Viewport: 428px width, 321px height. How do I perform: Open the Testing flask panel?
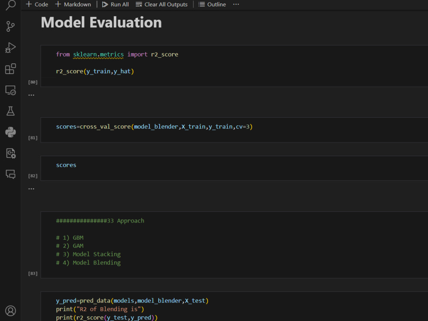[x=10, y=111]
